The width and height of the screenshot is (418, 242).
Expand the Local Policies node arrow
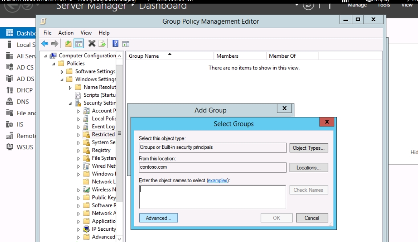[78, 119]
